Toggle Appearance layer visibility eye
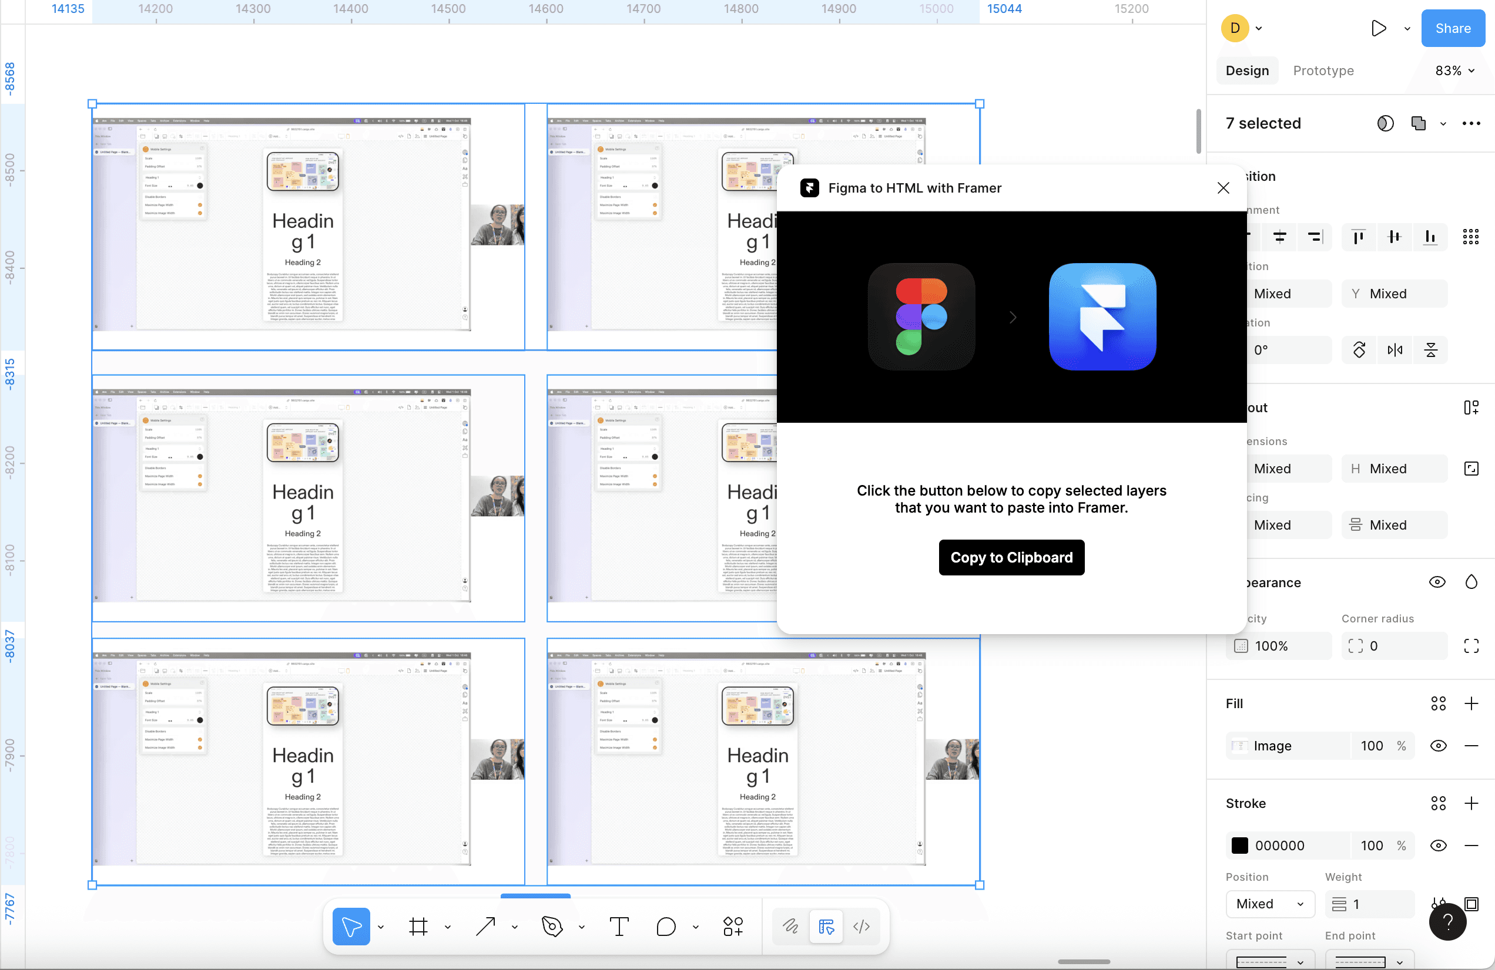1495x970 pixels. click(x=1437, y=582)
